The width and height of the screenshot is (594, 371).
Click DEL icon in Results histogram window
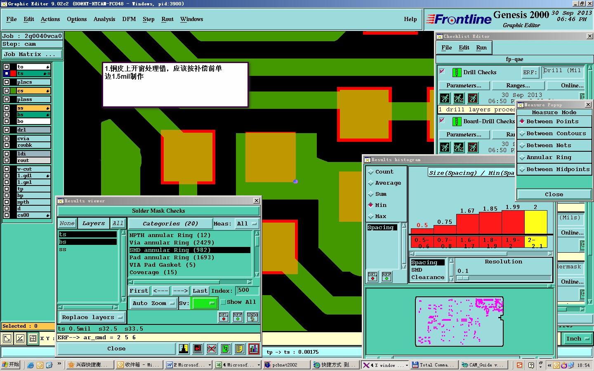tap(372, 276)
